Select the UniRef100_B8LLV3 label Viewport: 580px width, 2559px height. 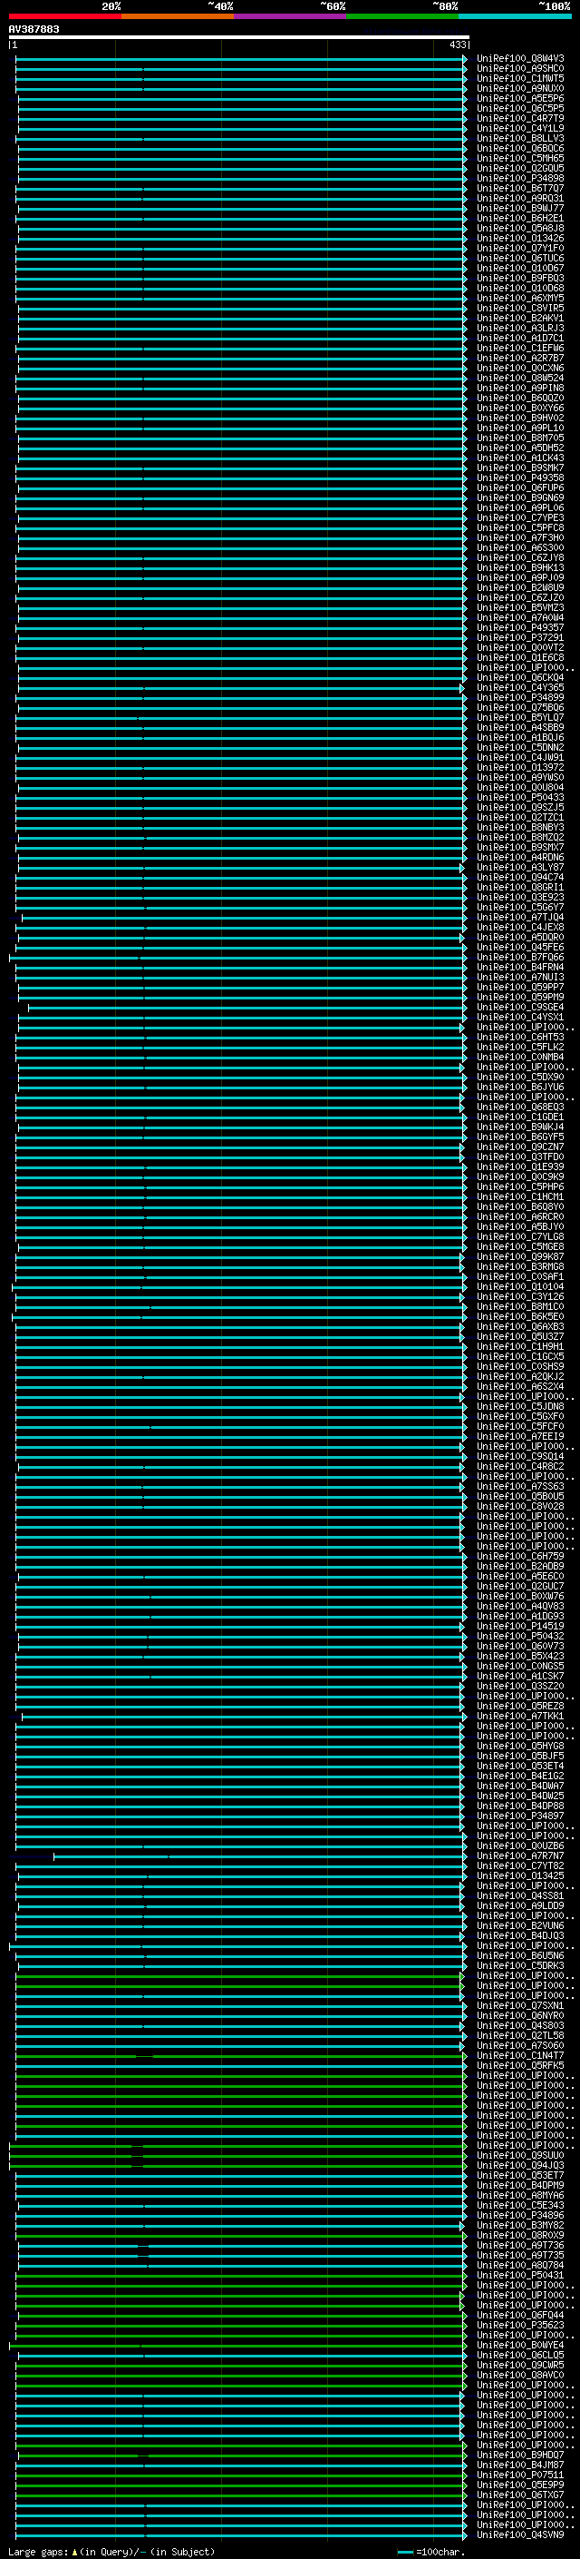pos(520,138)
